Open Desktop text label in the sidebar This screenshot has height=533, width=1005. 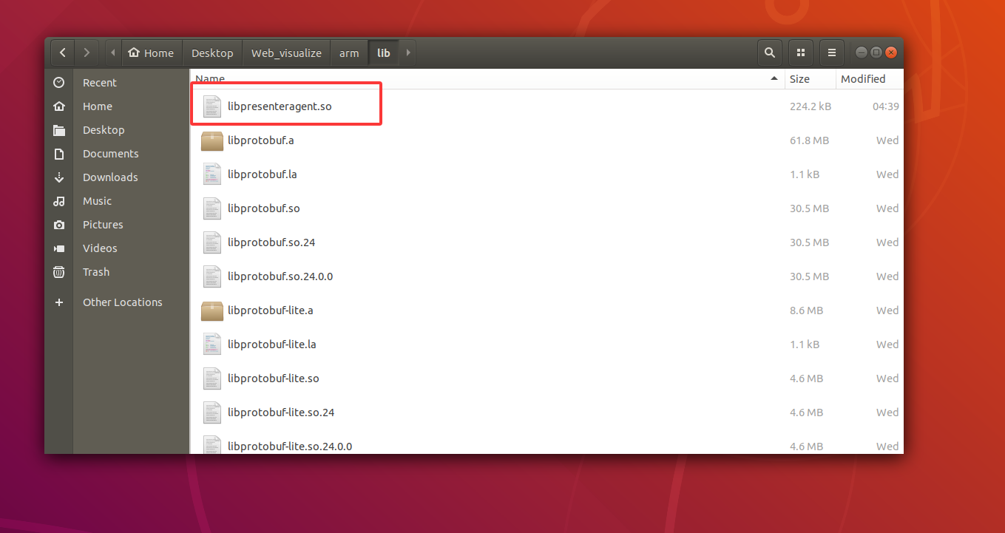(x=104, y=130)
